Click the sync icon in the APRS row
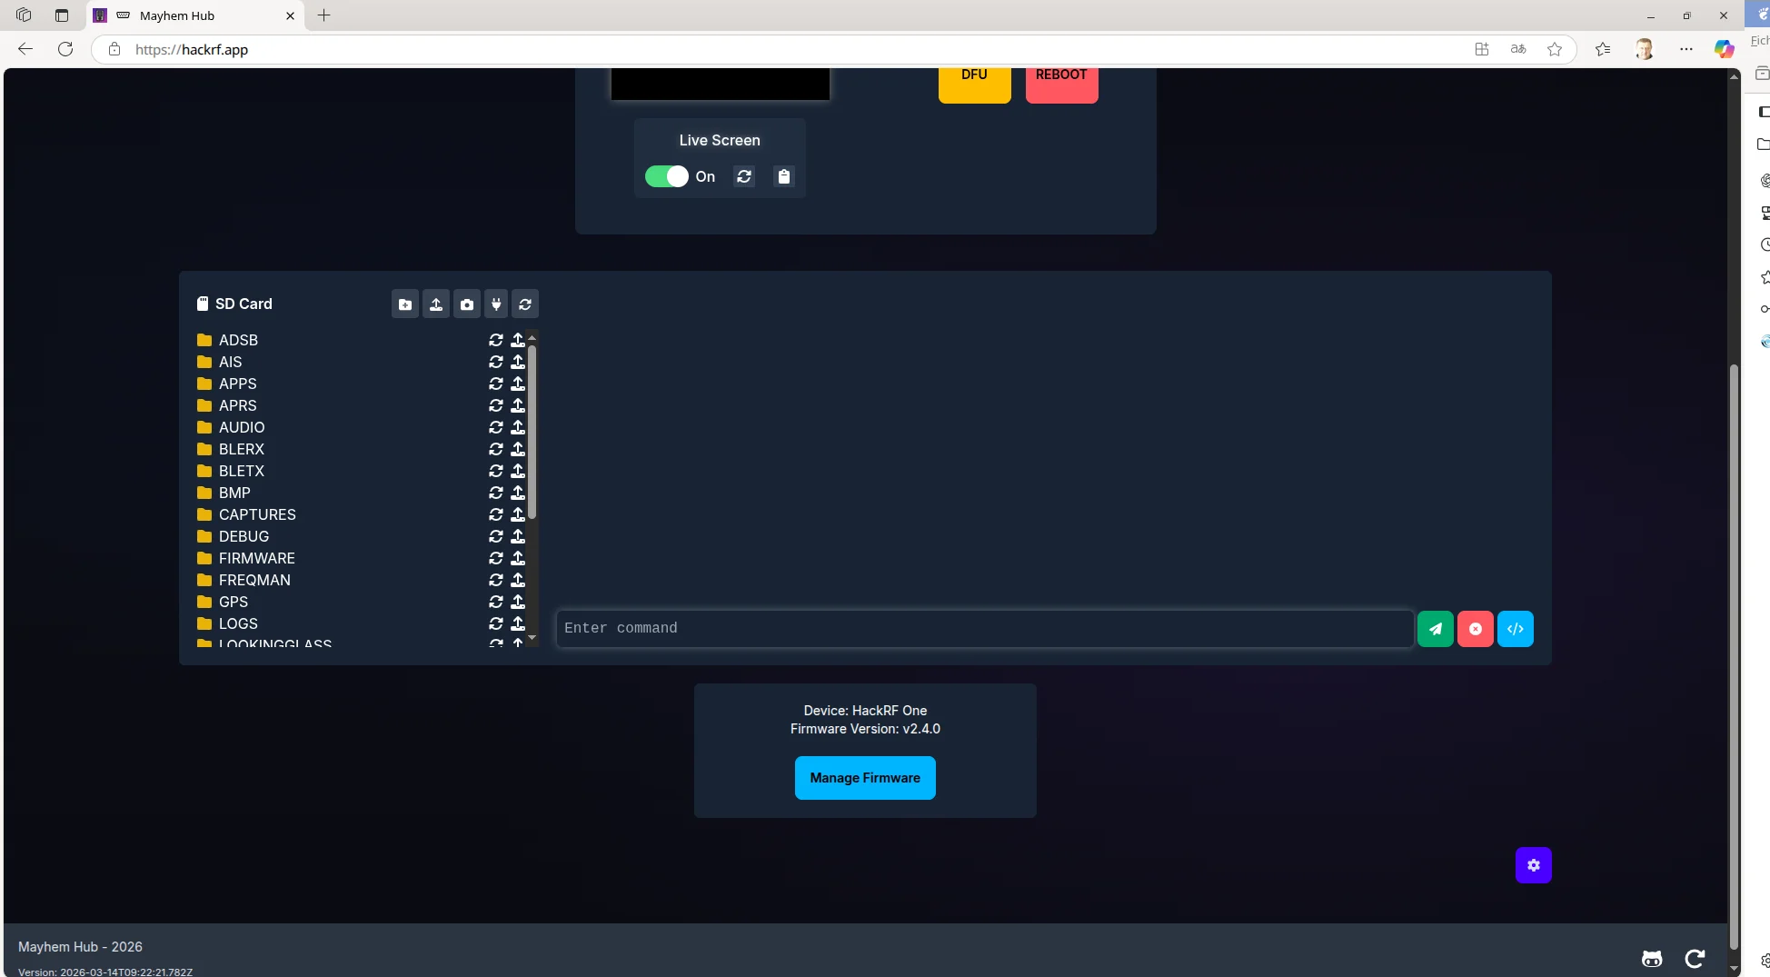 pos(496,405)
